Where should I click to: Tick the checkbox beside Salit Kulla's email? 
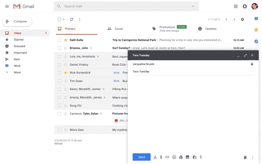59,40
